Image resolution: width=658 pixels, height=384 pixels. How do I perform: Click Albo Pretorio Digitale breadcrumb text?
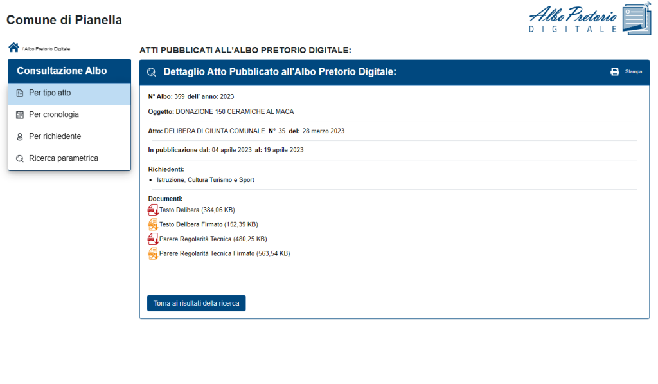click(x=47, y=49)
